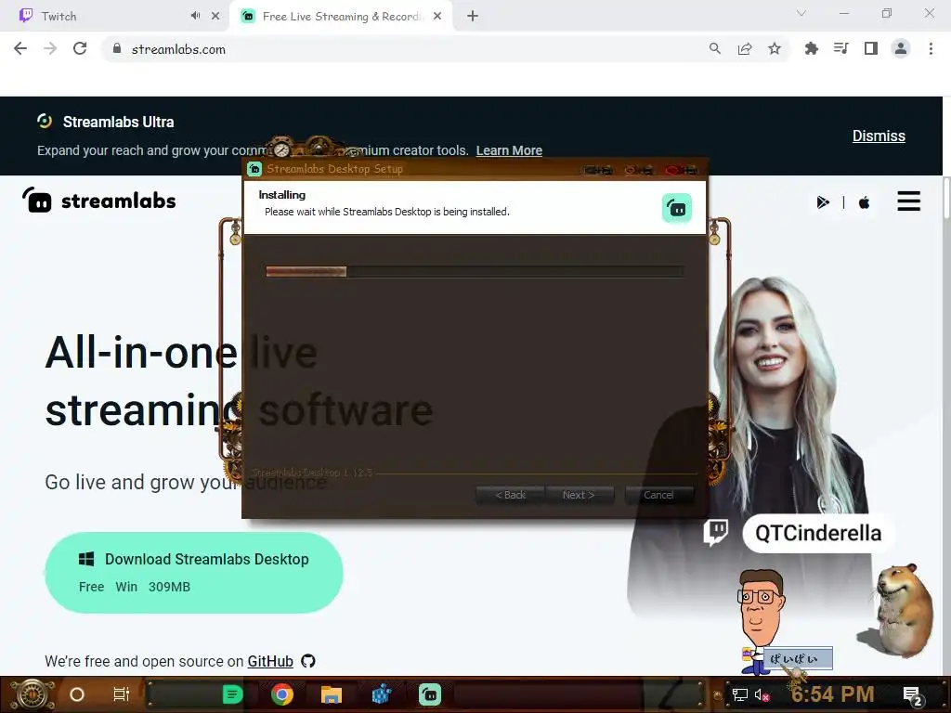Open the media controls icon

[841, 48]
